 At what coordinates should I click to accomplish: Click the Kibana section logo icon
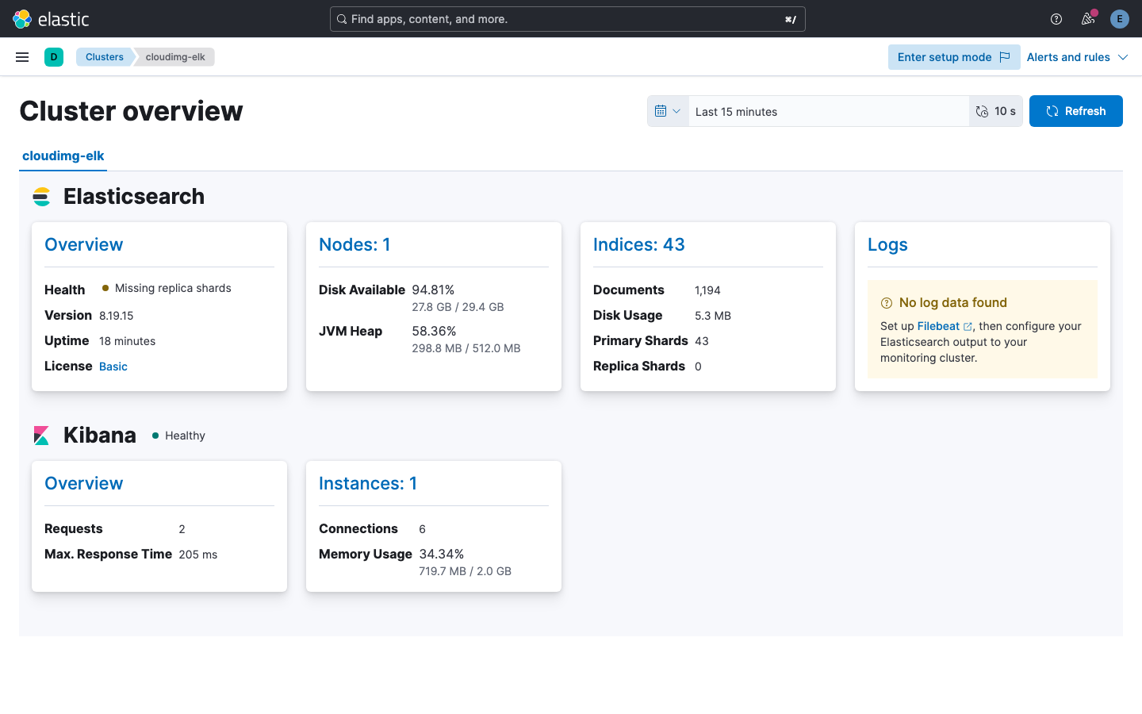(x=42, y=436)
